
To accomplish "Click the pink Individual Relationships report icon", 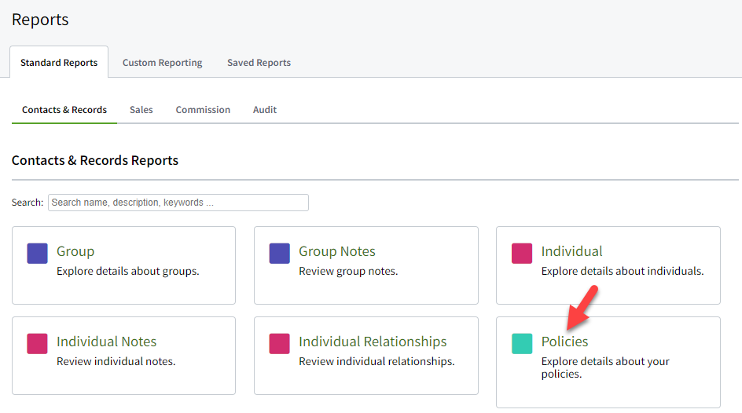I will click(280, 344).
